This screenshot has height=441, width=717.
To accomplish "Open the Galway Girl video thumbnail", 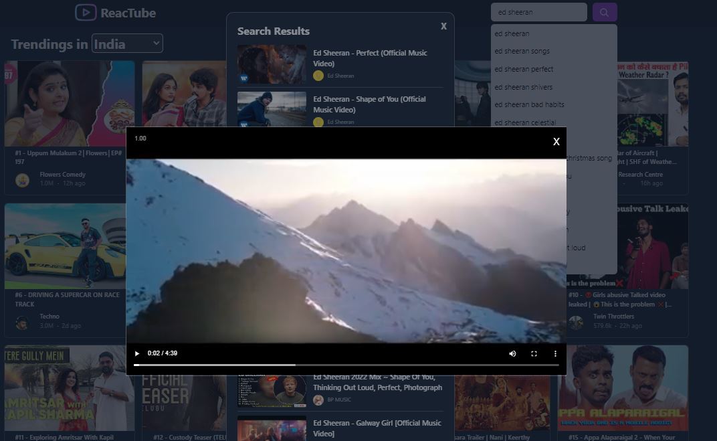I will [272, 429].
